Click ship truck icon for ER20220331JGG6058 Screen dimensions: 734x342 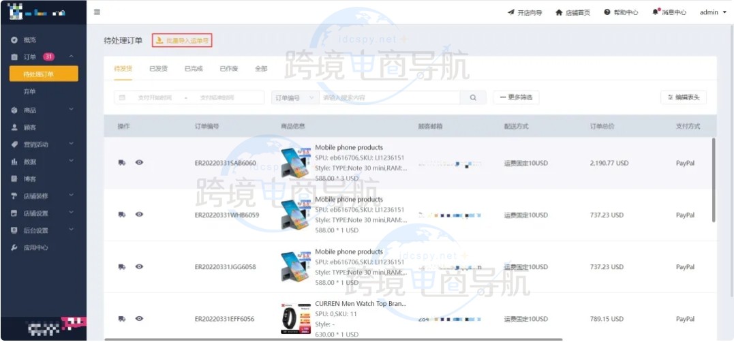click(122, 266)
